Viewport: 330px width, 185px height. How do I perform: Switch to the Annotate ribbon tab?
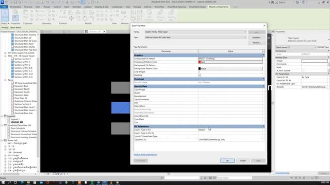tap(77, 7)
